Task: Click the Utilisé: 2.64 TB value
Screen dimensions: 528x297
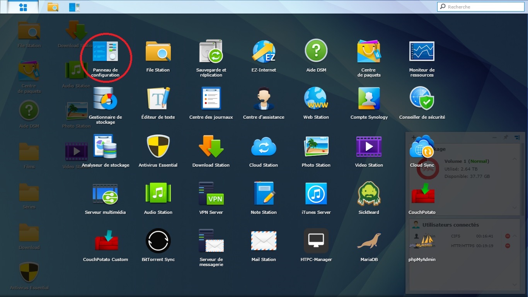Action: point(461,169)
